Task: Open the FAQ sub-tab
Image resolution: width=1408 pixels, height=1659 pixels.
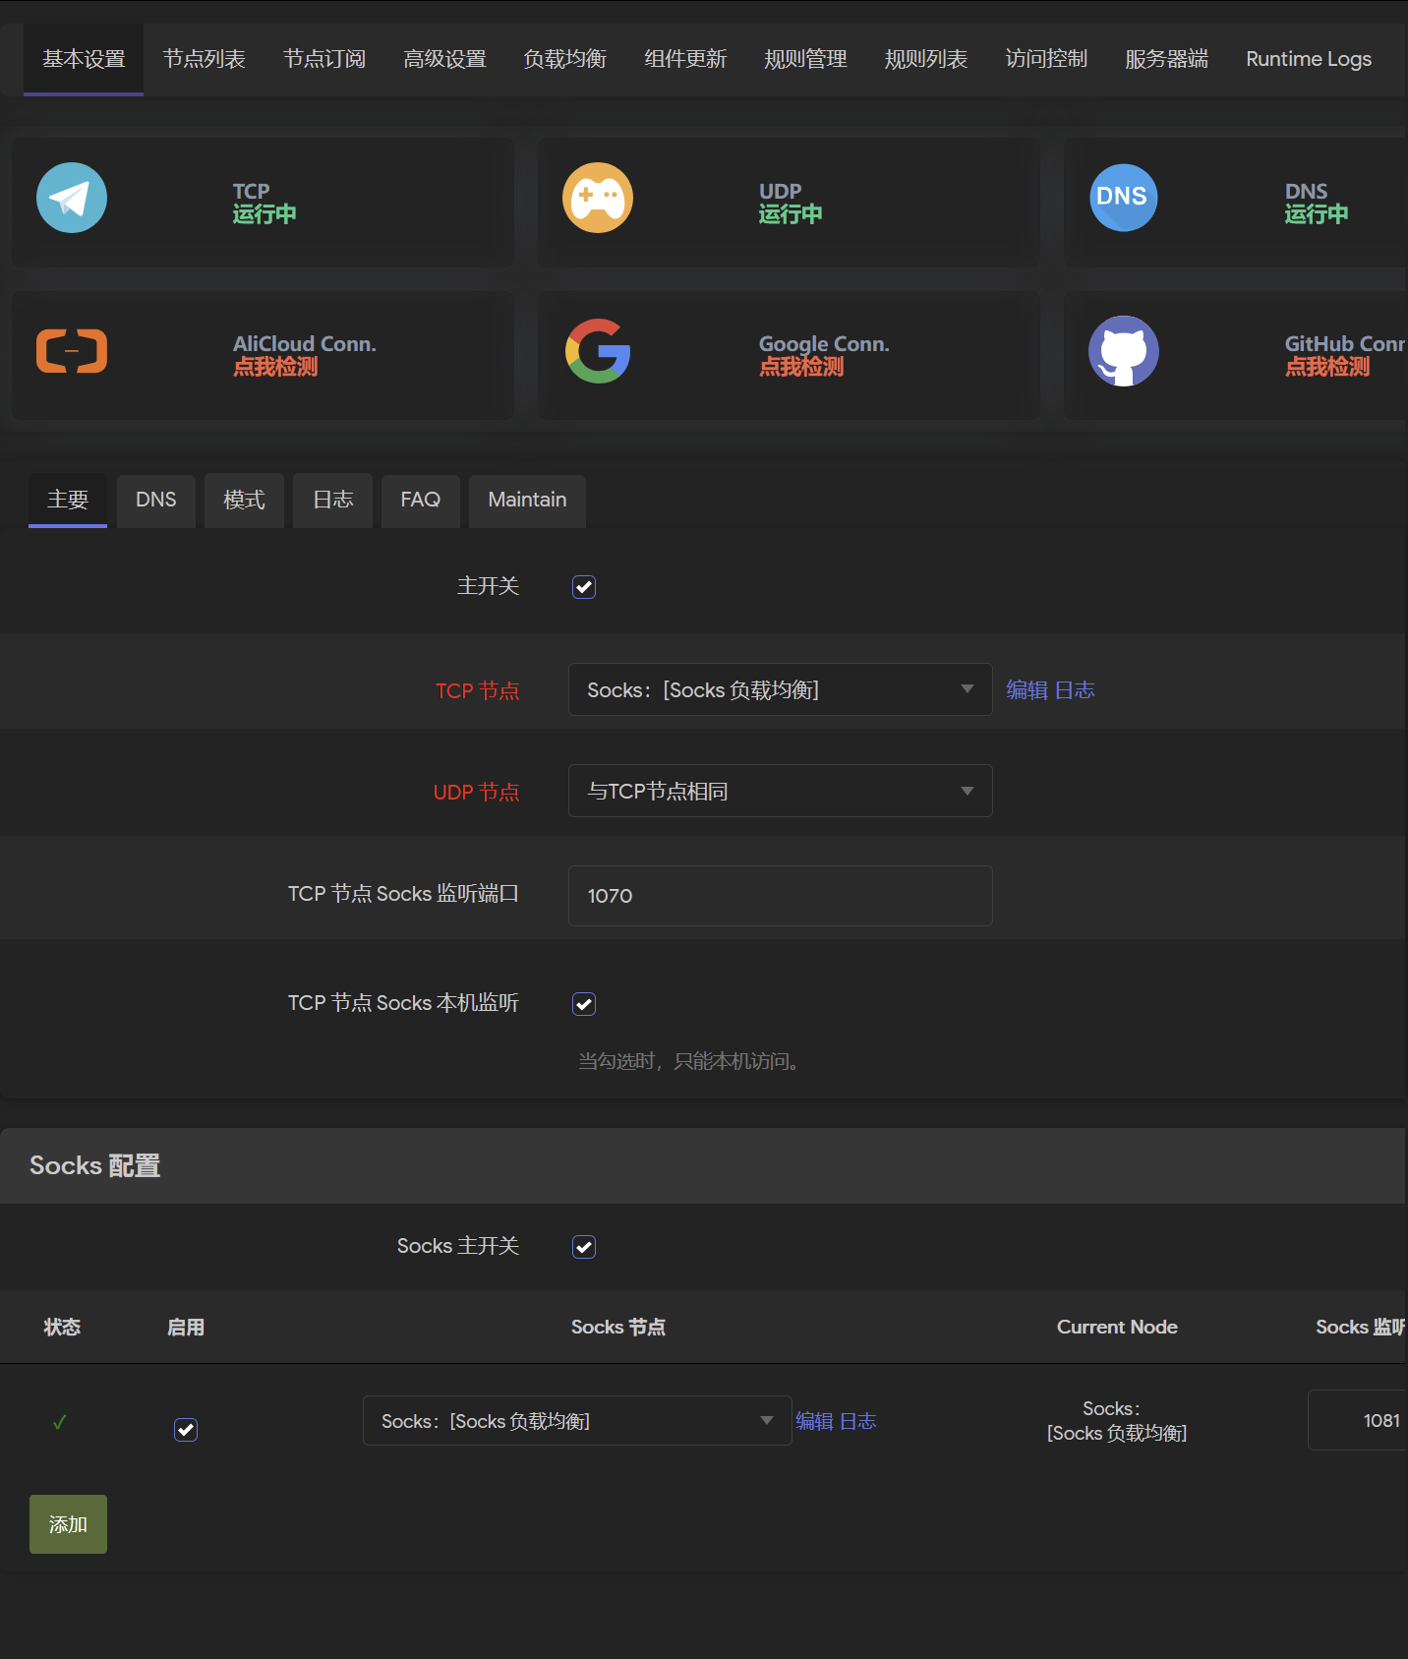Action: (x=421, y=500)
